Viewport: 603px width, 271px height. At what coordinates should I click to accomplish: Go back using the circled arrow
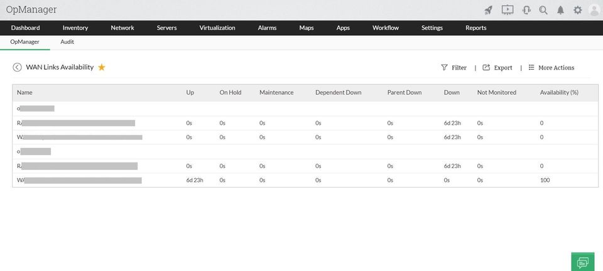point(17,67)
